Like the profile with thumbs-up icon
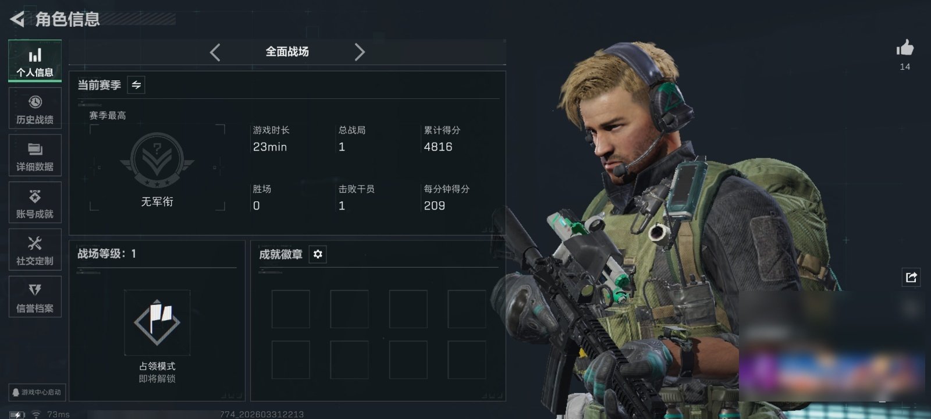Screen dimensions: 931x419 (905, 48)
